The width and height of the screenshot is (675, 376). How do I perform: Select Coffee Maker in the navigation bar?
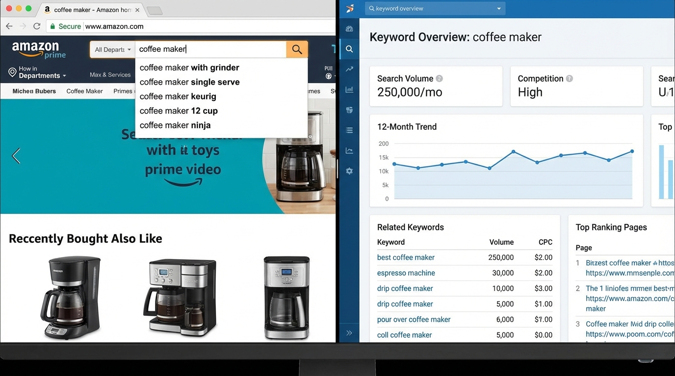point(84,91)
